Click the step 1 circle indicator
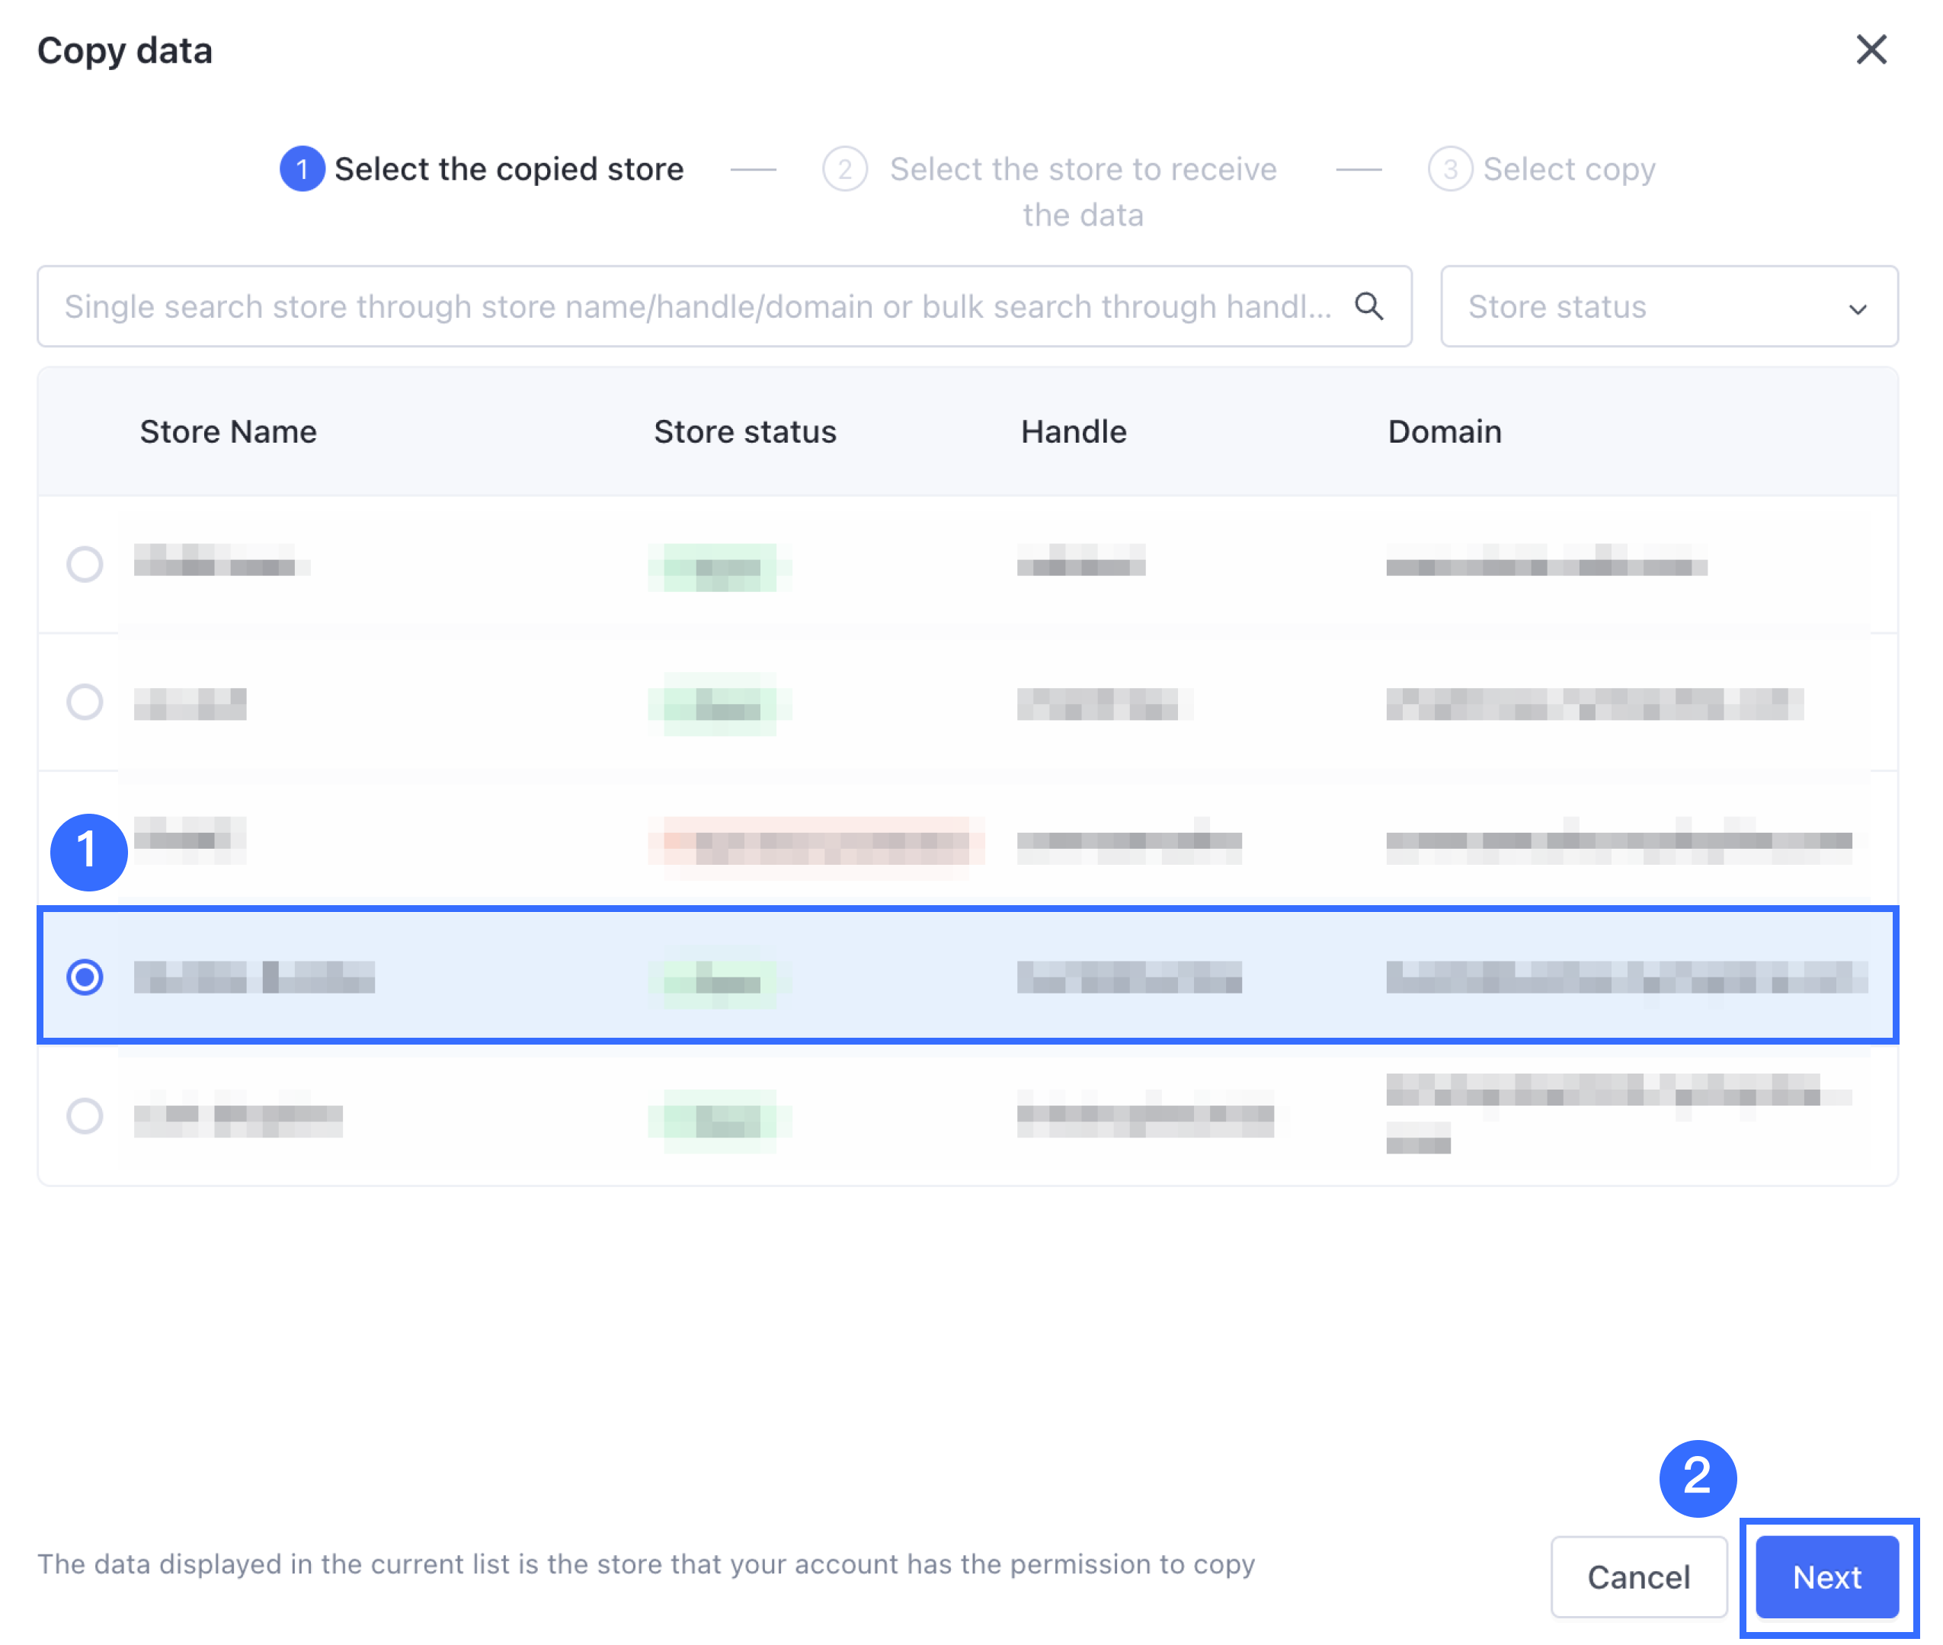The height and width of the screenshot is (1645, 1943). 301,169
